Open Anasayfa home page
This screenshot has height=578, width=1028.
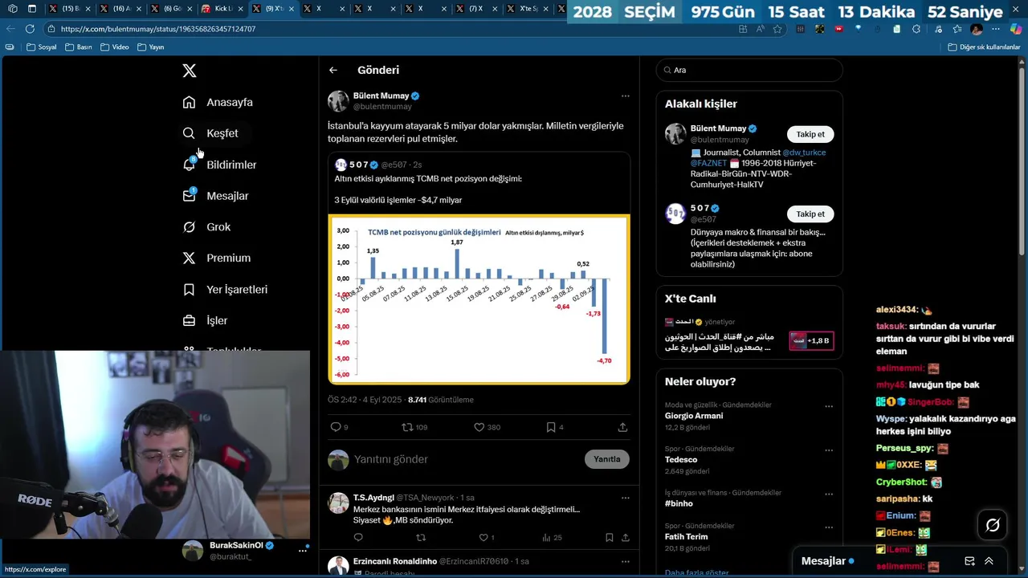point(218,102)
